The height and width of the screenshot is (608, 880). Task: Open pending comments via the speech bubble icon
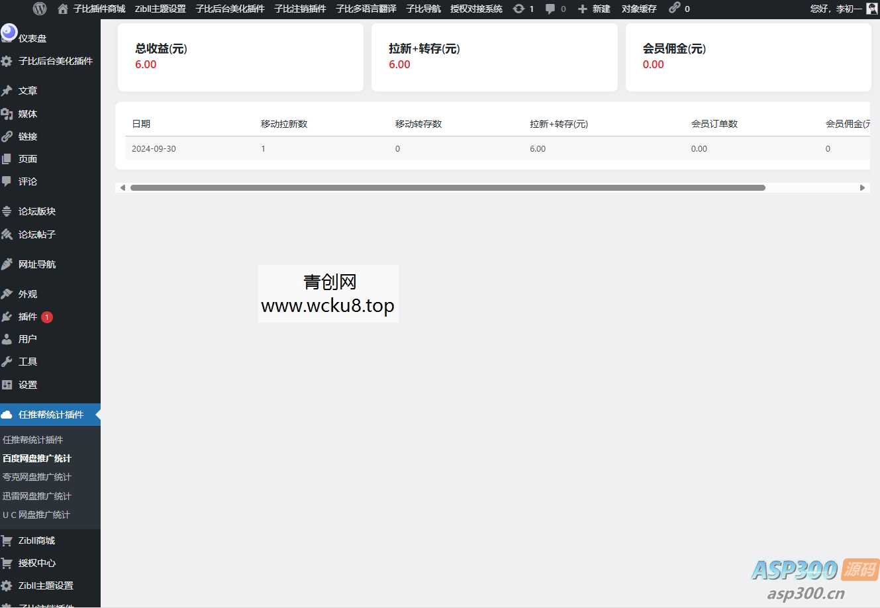click(551, 9)
